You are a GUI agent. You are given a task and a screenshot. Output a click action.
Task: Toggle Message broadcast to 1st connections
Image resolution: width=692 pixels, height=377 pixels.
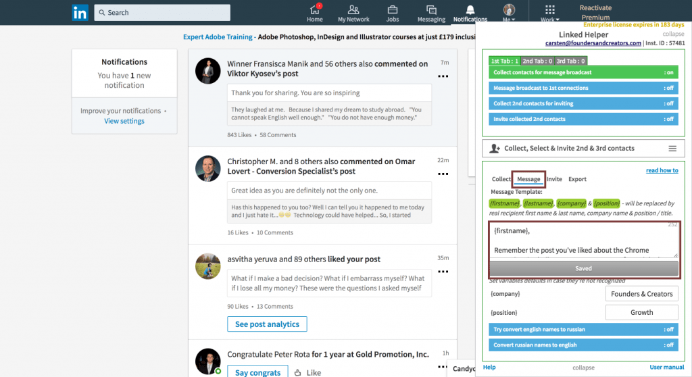pyautogui.click(x=583, y=88)
